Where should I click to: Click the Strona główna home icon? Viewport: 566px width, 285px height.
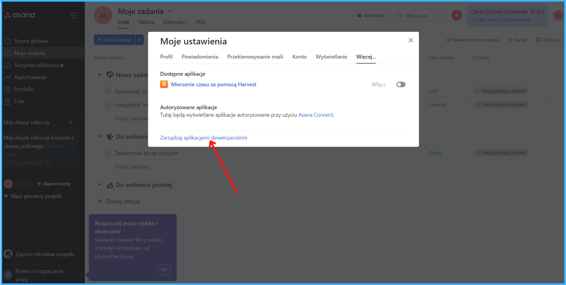click(x=7, y=41)
